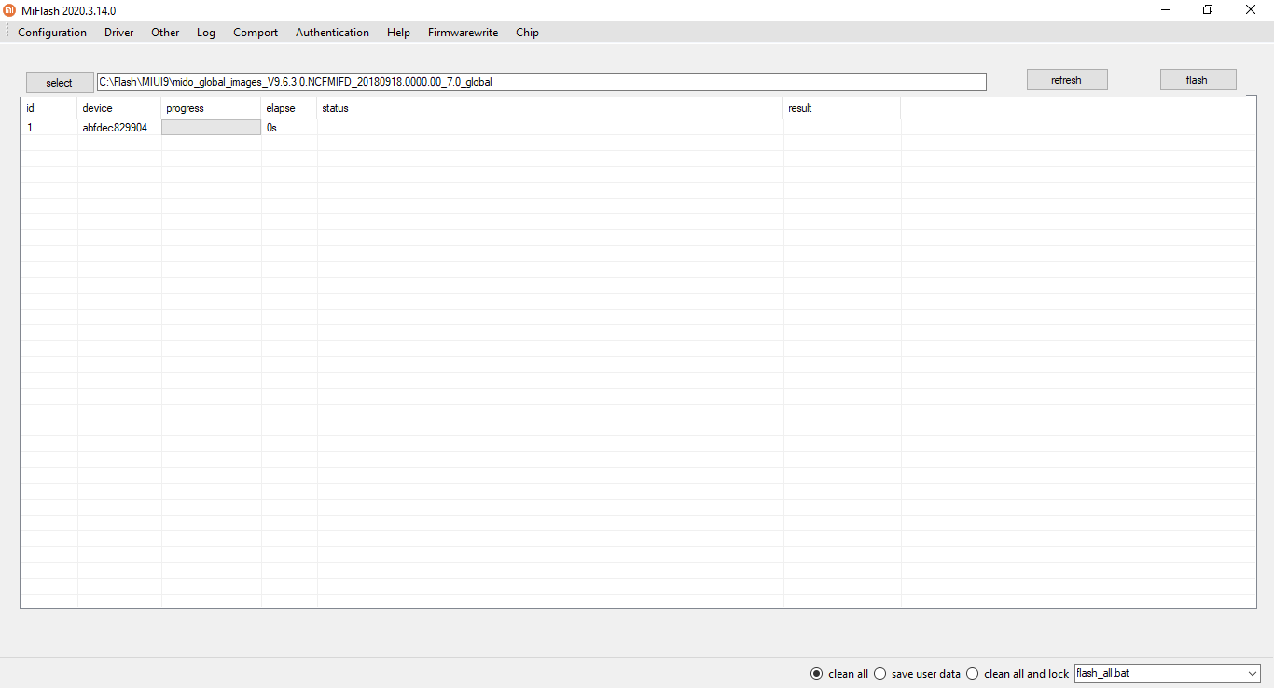Click the menu bar grip handle
The width and height of the screenshot is (1274, 688).
pos(7,33)
